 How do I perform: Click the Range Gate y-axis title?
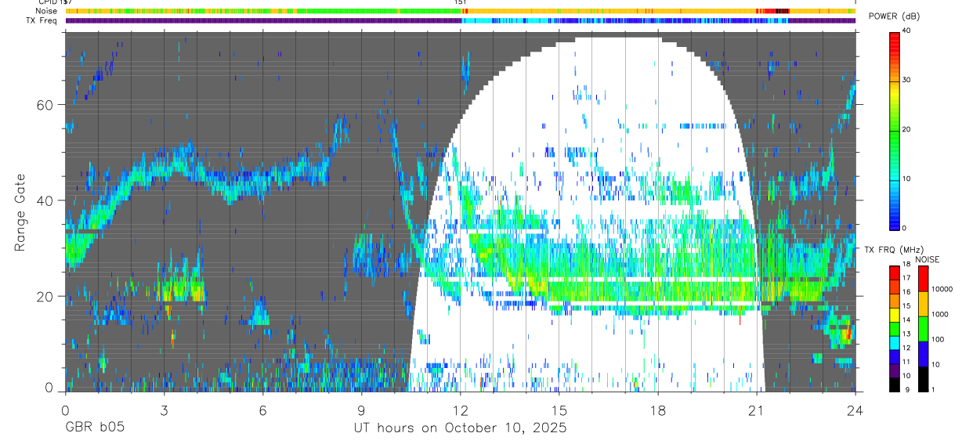pyautogui.click(x=19, y=211)
